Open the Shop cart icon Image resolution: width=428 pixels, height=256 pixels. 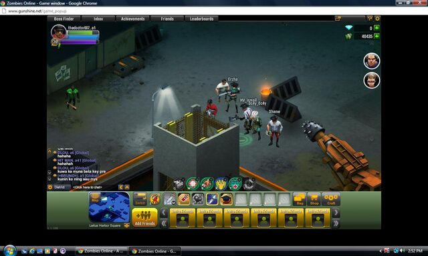click(314, 199)
